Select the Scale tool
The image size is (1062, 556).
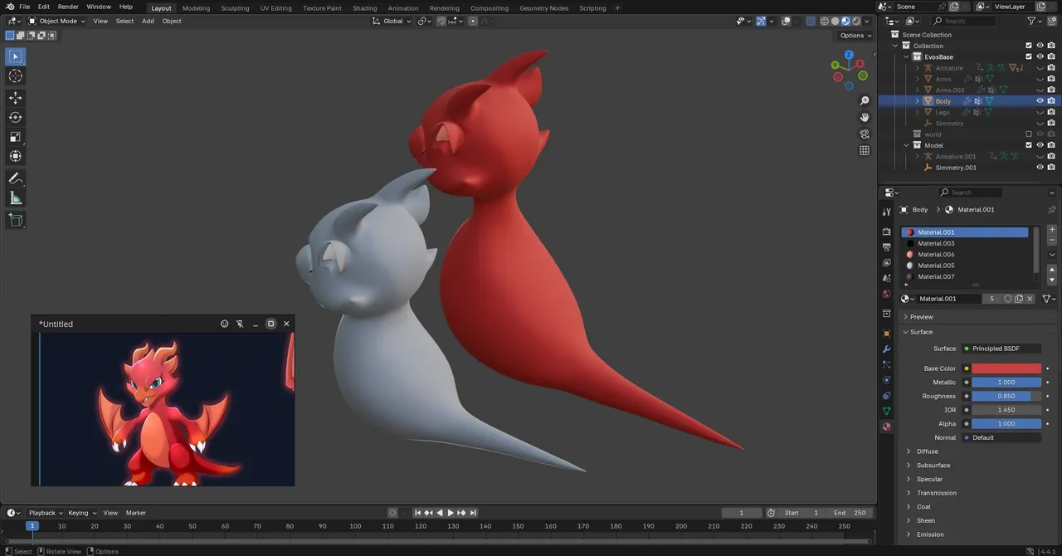[15, 137]
